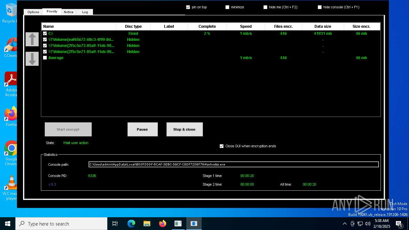Screen dimensions: 409x230
Task: Click version label v:6.3
Action: [52, 184]
